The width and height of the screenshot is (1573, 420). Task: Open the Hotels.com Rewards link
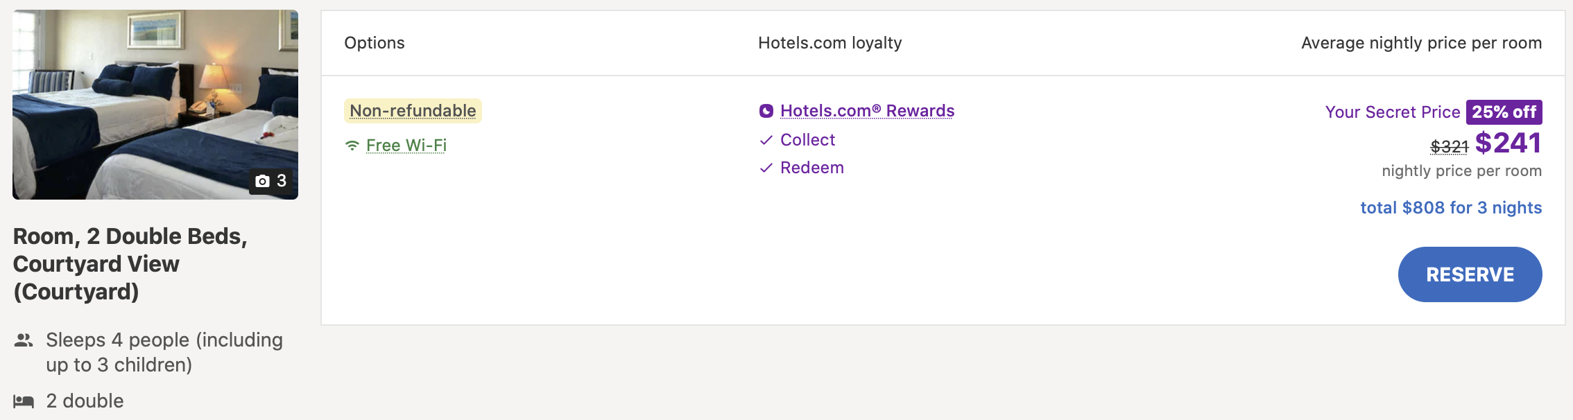pos(867,111)
